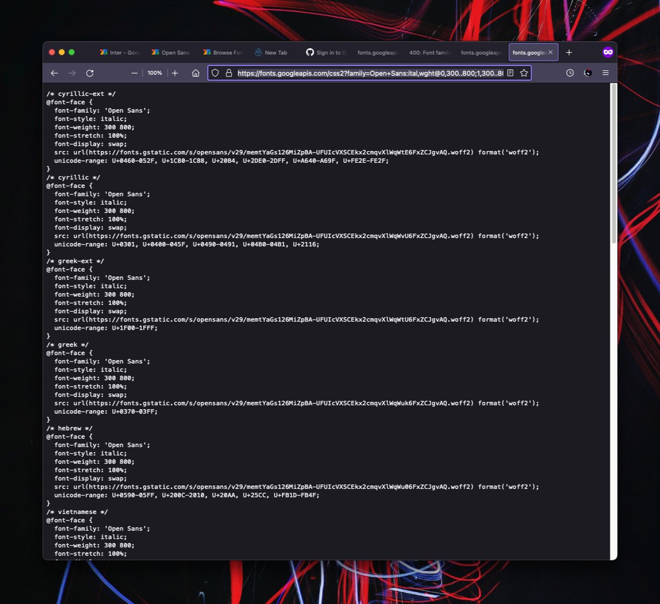Screen dimensions: 660x604
Task: Click the purple infinity extension icon
Action: (608, 52)
